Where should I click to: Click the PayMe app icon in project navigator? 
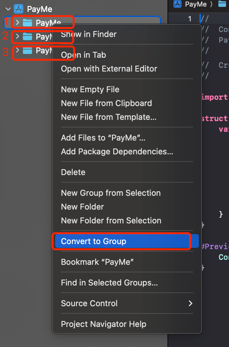coord(19,9)
